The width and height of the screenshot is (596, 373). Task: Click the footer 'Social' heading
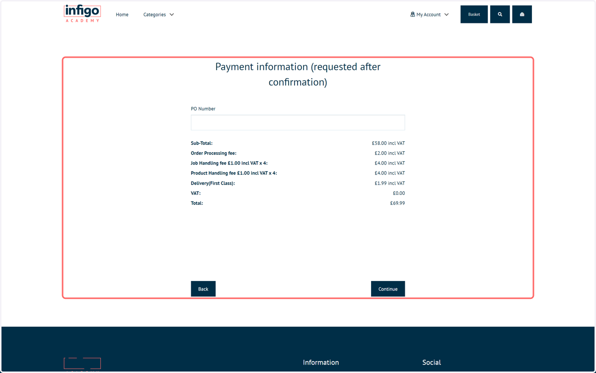(432, 362)
